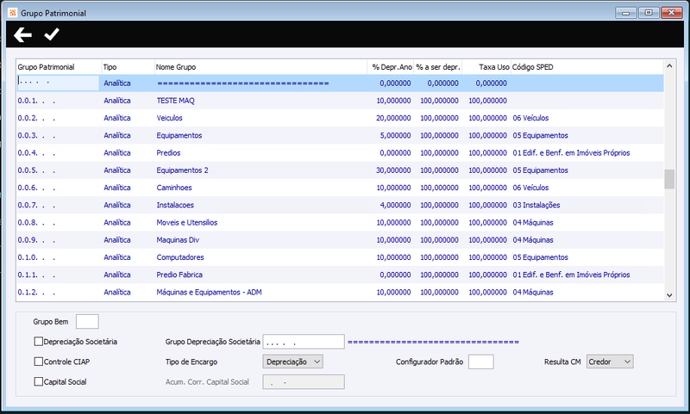Image resolution: width=690 pixels, height=414 pixels.
Task: Select the Computadores group row
Action: tap(340, 257)
